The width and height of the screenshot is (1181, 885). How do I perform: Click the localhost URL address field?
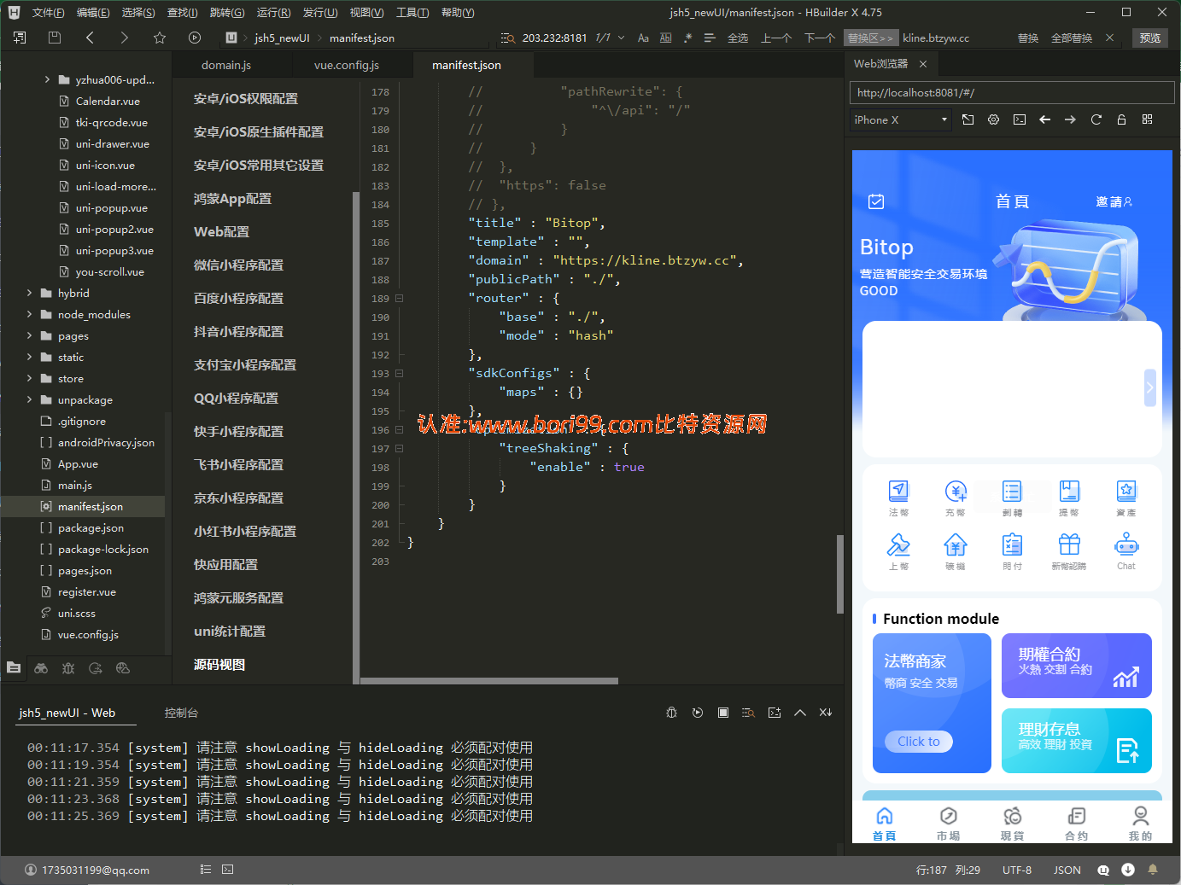(1012, 92)
